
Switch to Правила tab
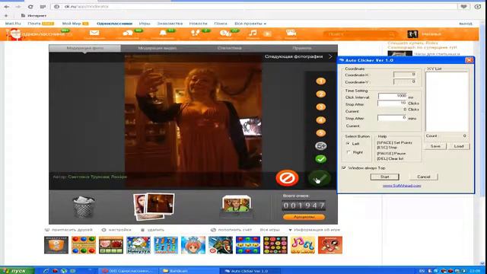point(302,48)
